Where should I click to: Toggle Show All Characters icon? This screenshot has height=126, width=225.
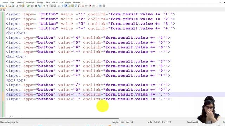point(63,6)
